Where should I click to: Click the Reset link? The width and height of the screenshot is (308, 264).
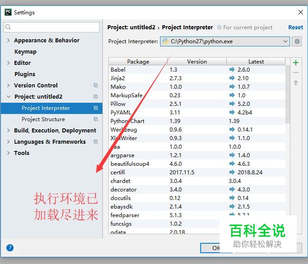coord(295,27)
